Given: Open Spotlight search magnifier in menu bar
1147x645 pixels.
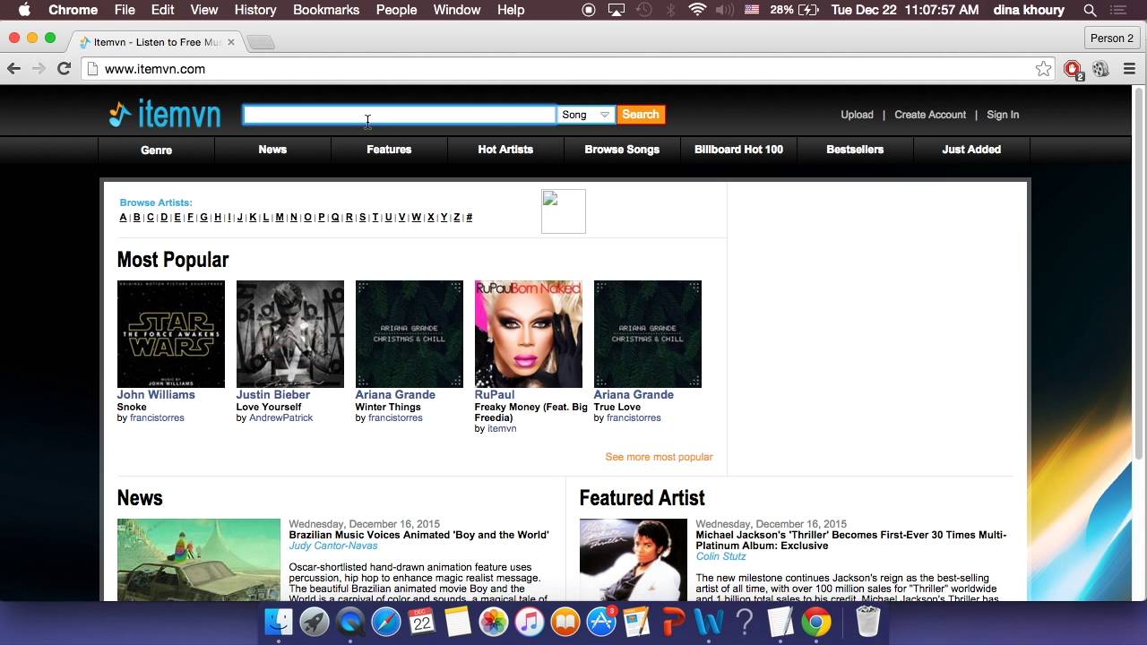Looking at the screenshot, I should pos(1090,10).
